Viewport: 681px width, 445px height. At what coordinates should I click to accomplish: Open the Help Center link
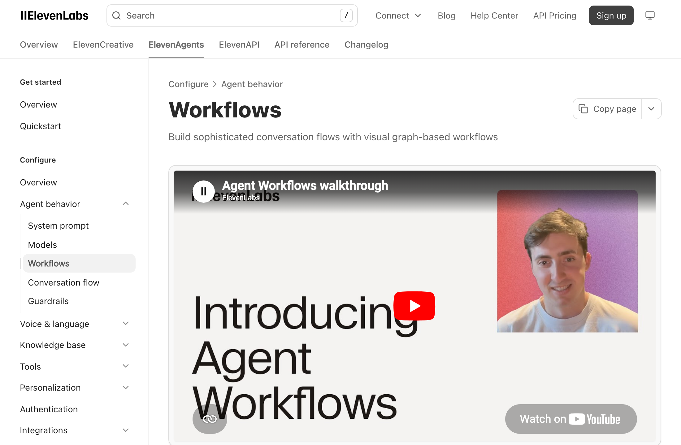coord(494,15)
